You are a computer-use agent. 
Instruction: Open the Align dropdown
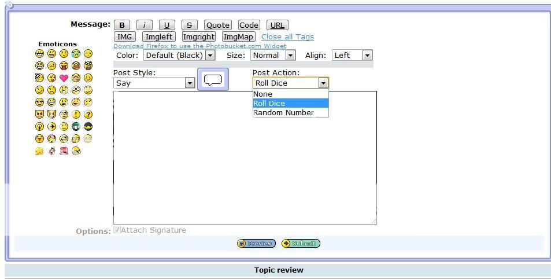pos(352,55)
